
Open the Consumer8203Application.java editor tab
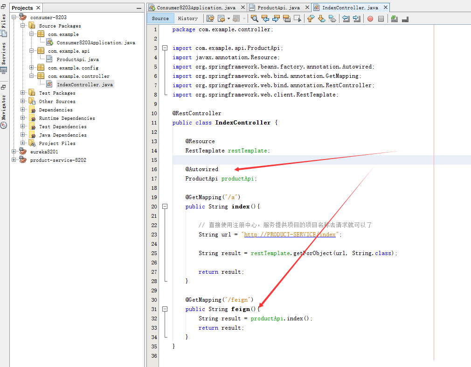196,7
